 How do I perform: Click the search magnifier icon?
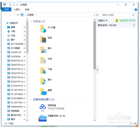pyautogui.click(x=133, y=15)
